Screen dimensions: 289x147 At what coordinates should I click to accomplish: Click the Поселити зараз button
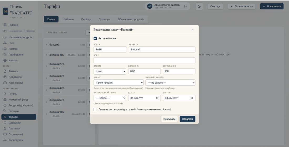click(x=241, y=7)
